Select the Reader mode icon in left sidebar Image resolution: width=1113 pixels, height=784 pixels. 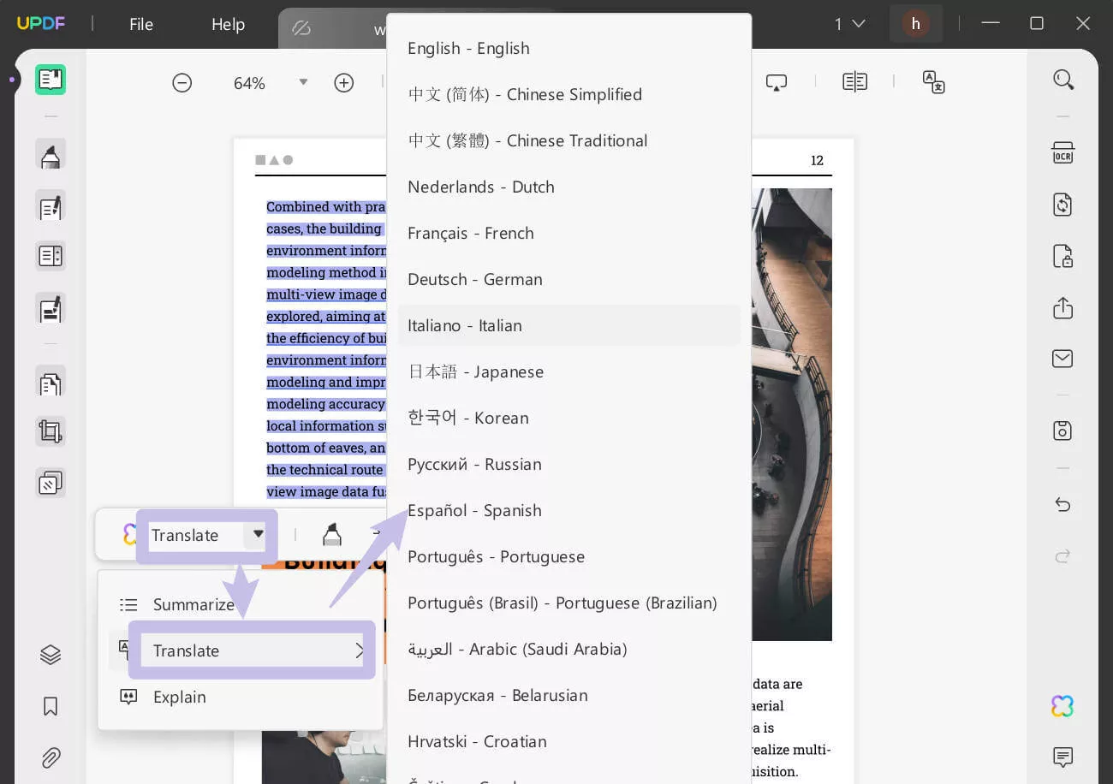coord(50,79)
